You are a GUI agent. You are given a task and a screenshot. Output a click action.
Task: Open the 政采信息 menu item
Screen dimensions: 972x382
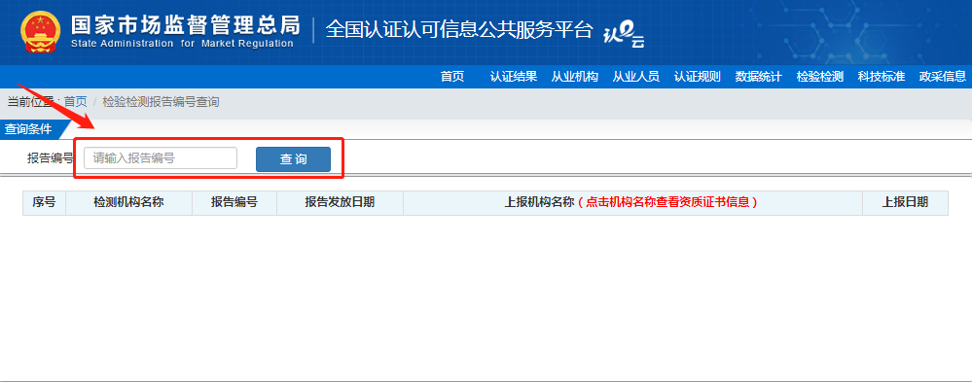coord(943,77)
